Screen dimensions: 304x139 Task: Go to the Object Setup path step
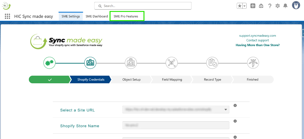click(x=131, y=79)
